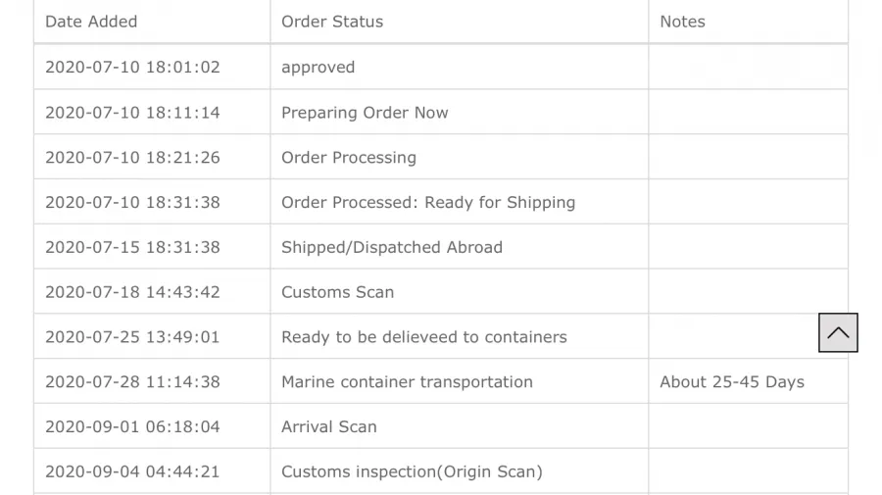This screenshot has width=882, height=495.
Task: Click the date 2020-07-28 11:14:38
Action: (x=132, y=382)
